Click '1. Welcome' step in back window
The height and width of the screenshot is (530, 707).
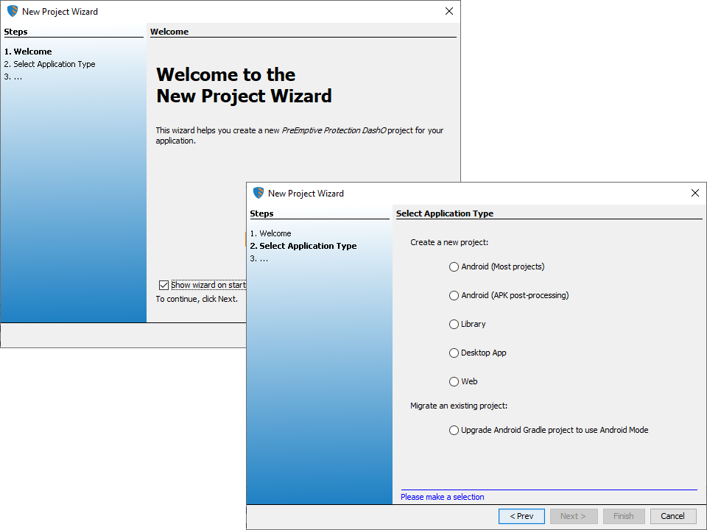click(x=28, y=52)
